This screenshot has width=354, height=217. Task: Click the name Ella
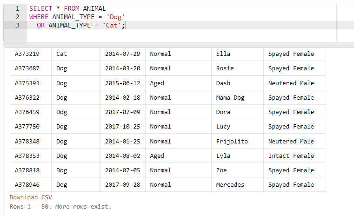tap(223, 54)
